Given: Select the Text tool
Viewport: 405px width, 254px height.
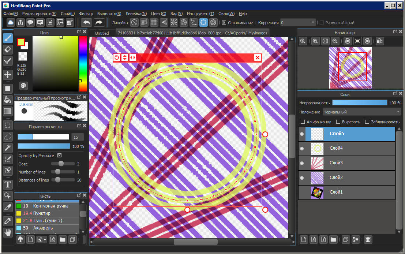Looking at the screenshot, I should coord(7,184).
